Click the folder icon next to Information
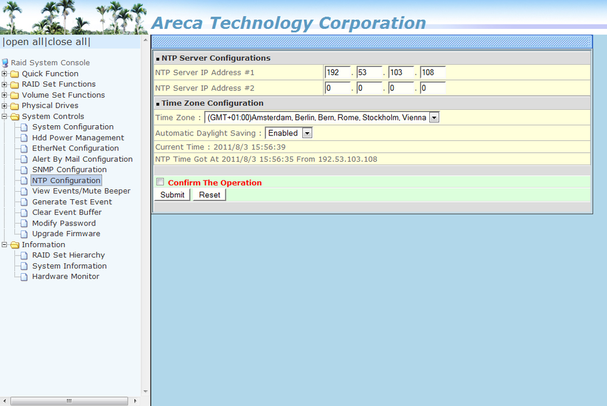The width and height of the screenshot is (607, 406). [14, 244]
